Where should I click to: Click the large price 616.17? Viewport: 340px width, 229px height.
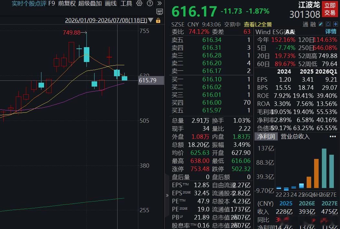click(x=194, y=11)
